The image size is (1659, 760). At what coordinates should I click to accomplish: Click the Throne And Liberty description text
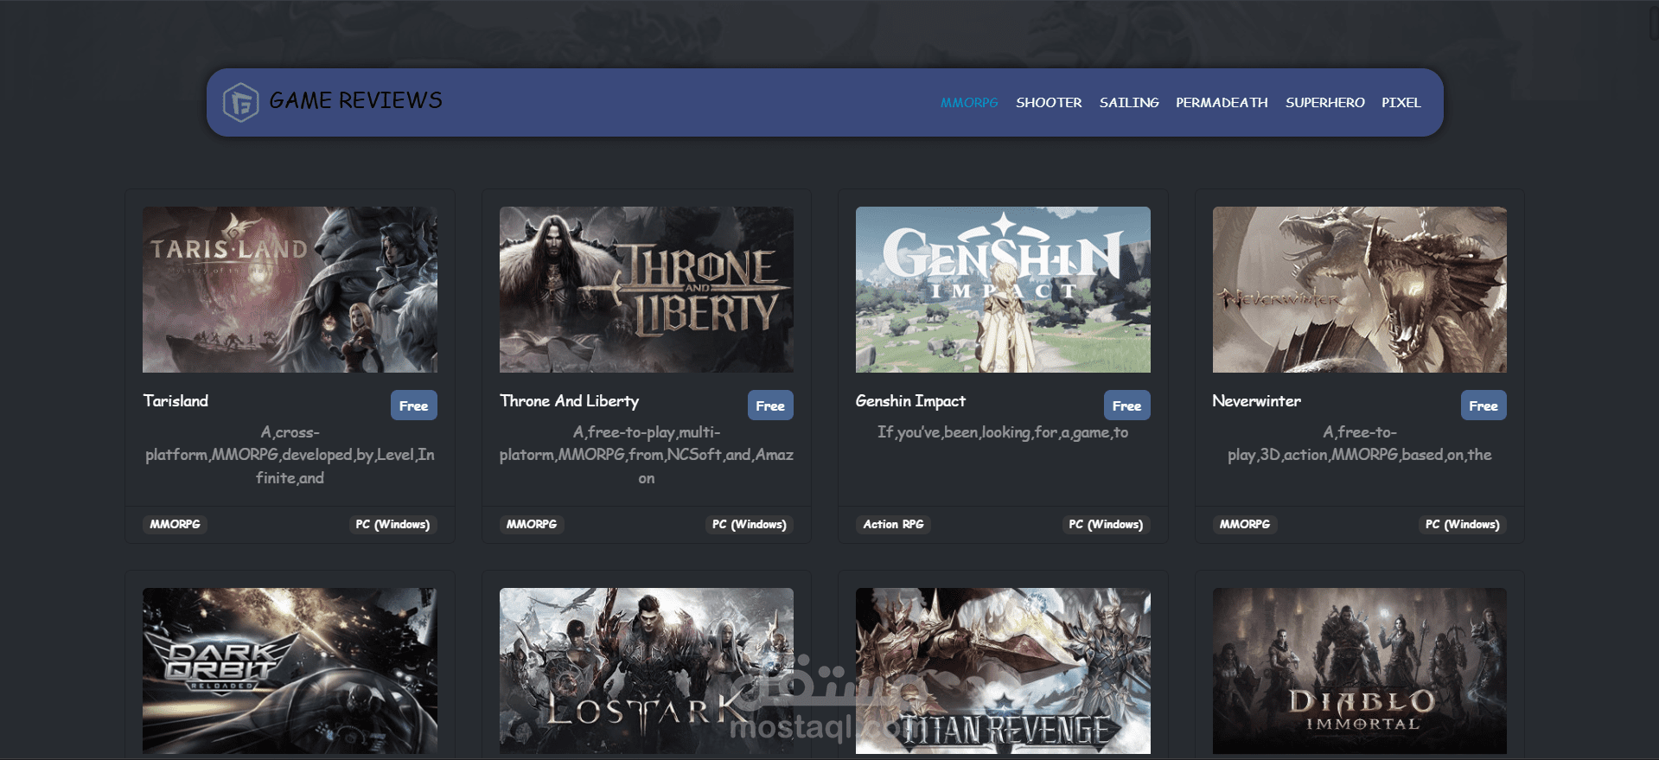click(x=647, y=455)
